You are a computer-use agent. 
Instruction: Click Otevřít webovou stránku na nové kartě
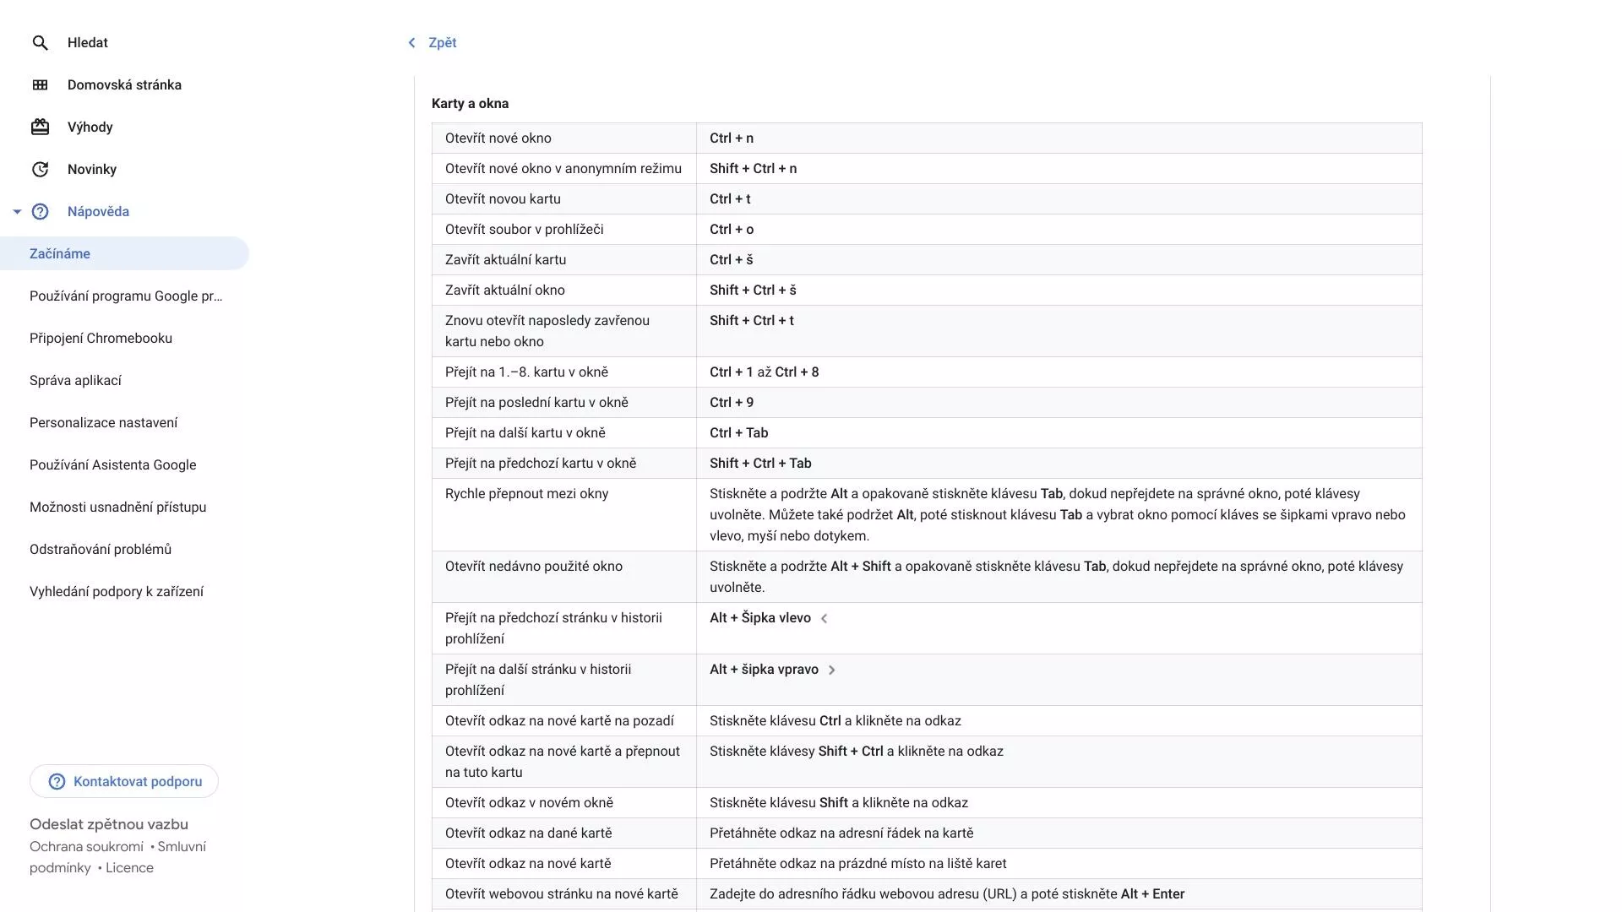click(564, 893)
